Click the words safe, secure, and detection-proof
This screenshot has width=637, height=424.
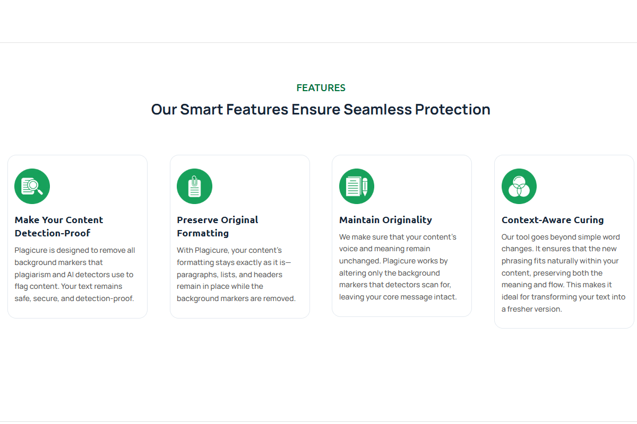(74, 298)
